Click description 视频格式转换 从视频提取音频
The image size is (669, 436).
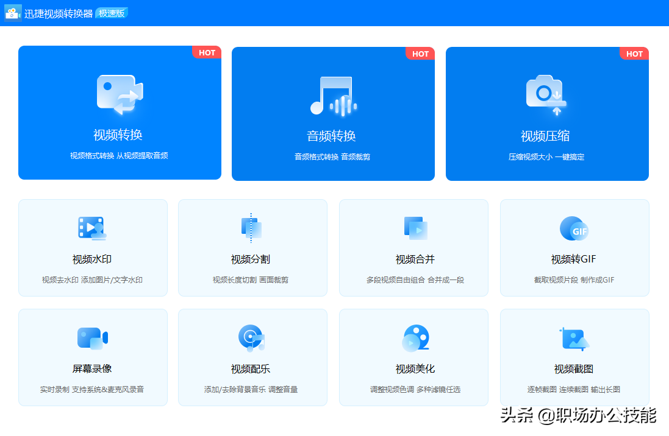[119, 155]
